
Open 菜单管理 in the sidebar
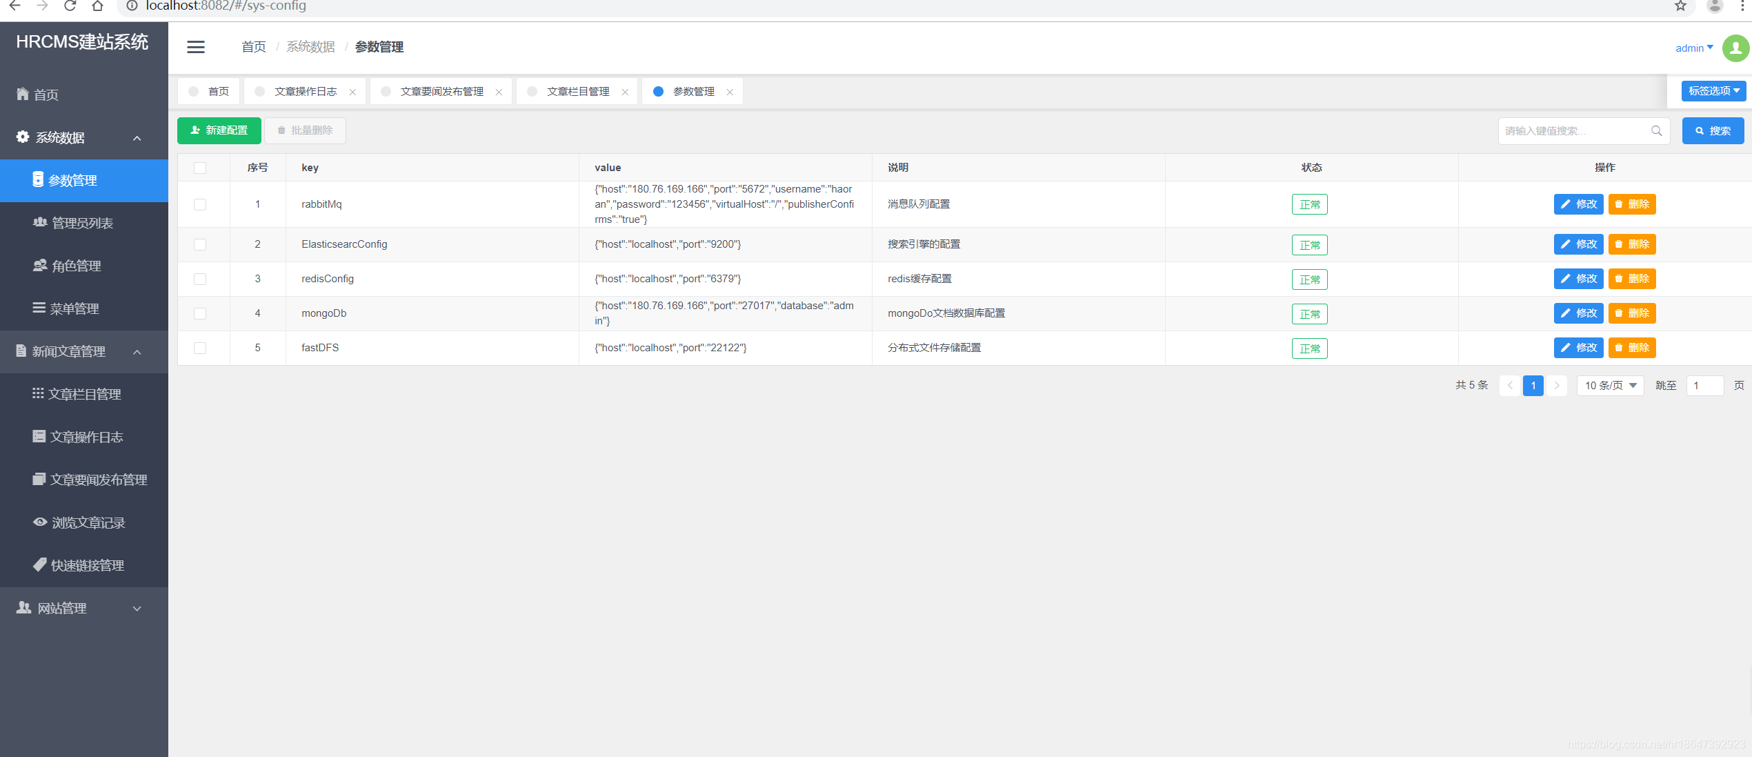(x=84, y=308)
